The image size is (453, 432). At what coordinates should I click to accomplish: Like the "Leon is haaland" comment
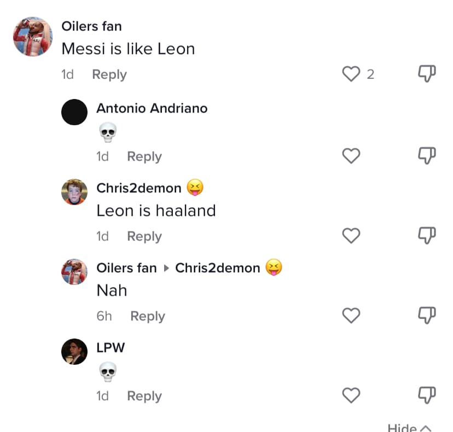351,236
